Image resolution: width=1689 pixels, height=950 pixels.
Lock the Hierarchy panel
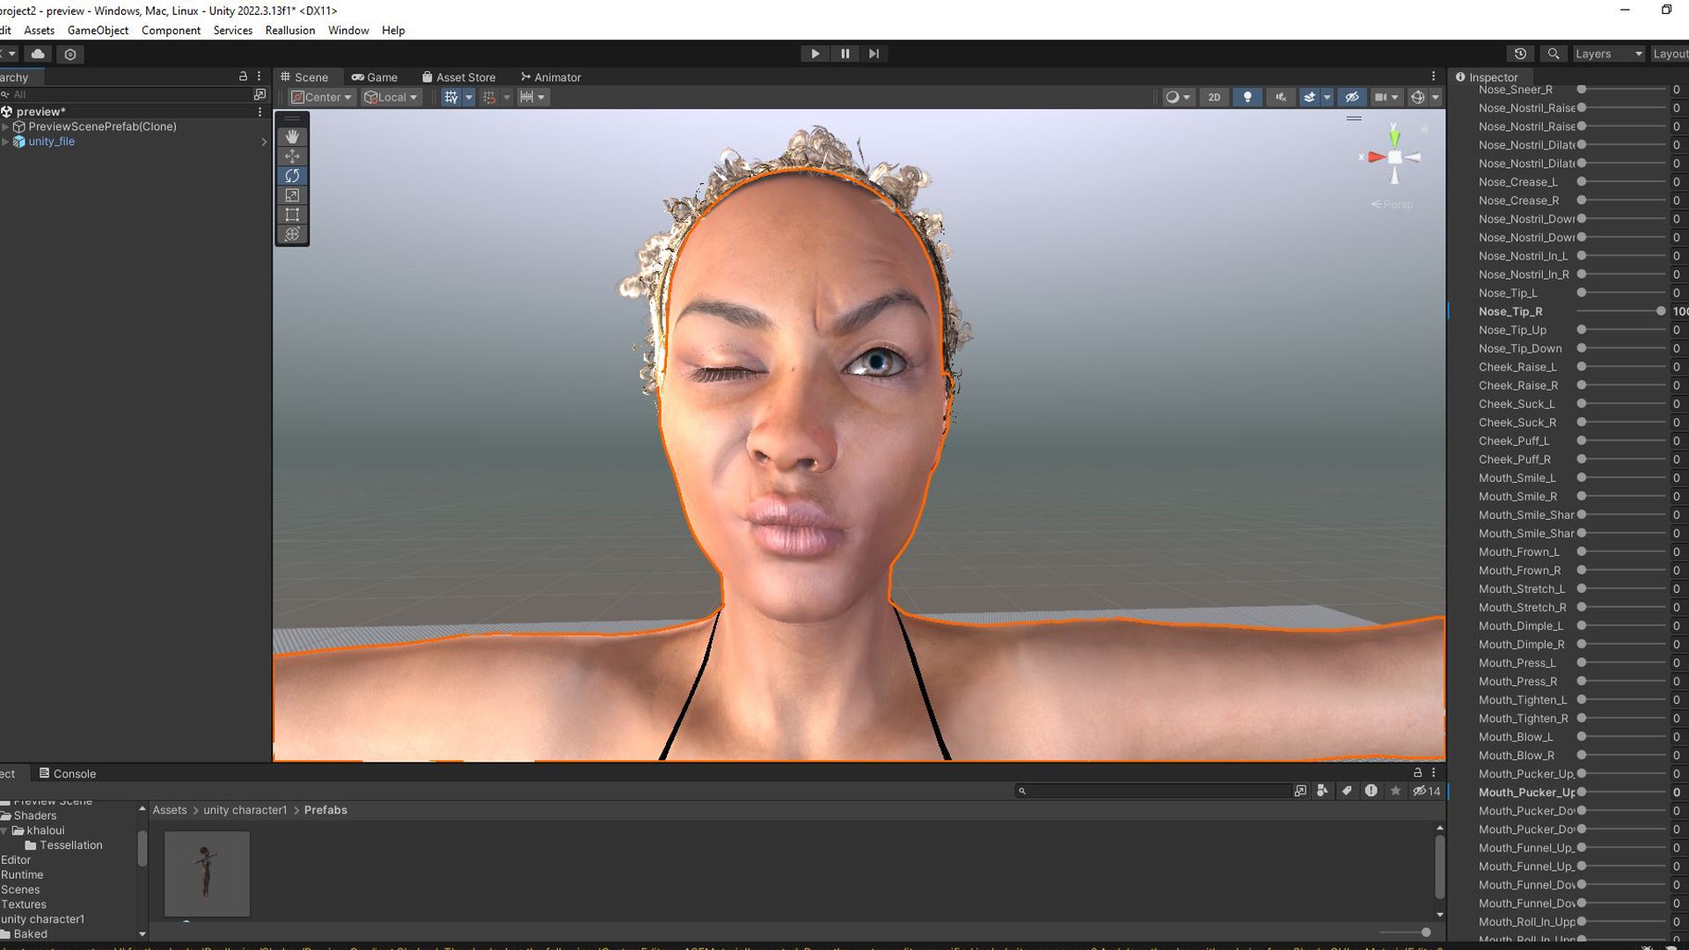(x=243, y=77)
